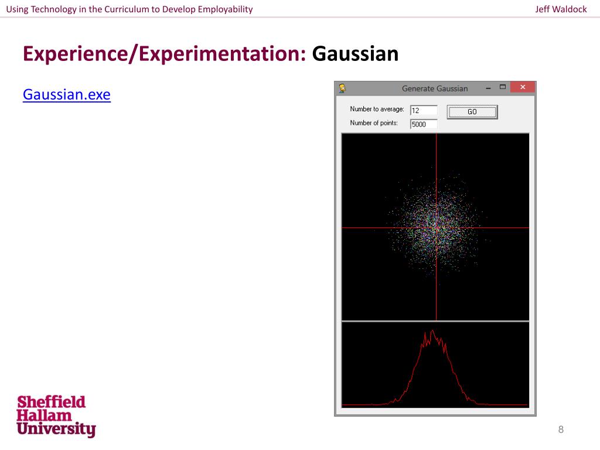Click the 'Experience/Experimentation: Gaussian' slide title
The image size is (600, 450).
click(211, 53)
